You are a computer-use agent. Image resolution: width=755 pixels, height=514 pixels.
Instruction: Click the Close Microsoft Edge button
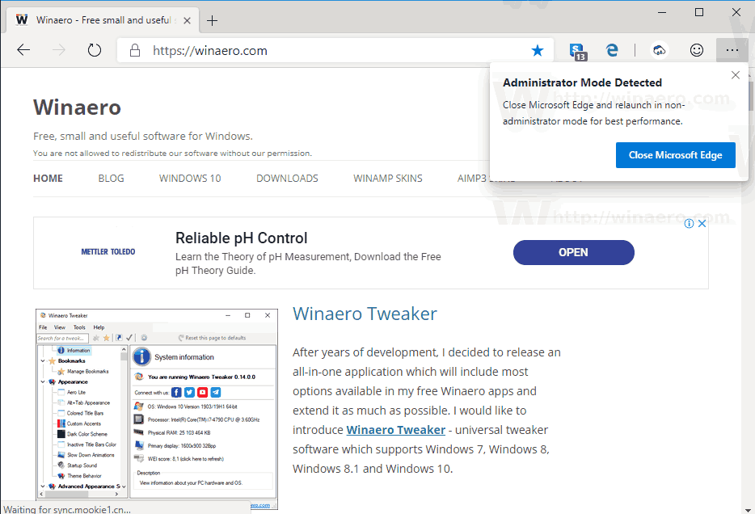[675, 155]
